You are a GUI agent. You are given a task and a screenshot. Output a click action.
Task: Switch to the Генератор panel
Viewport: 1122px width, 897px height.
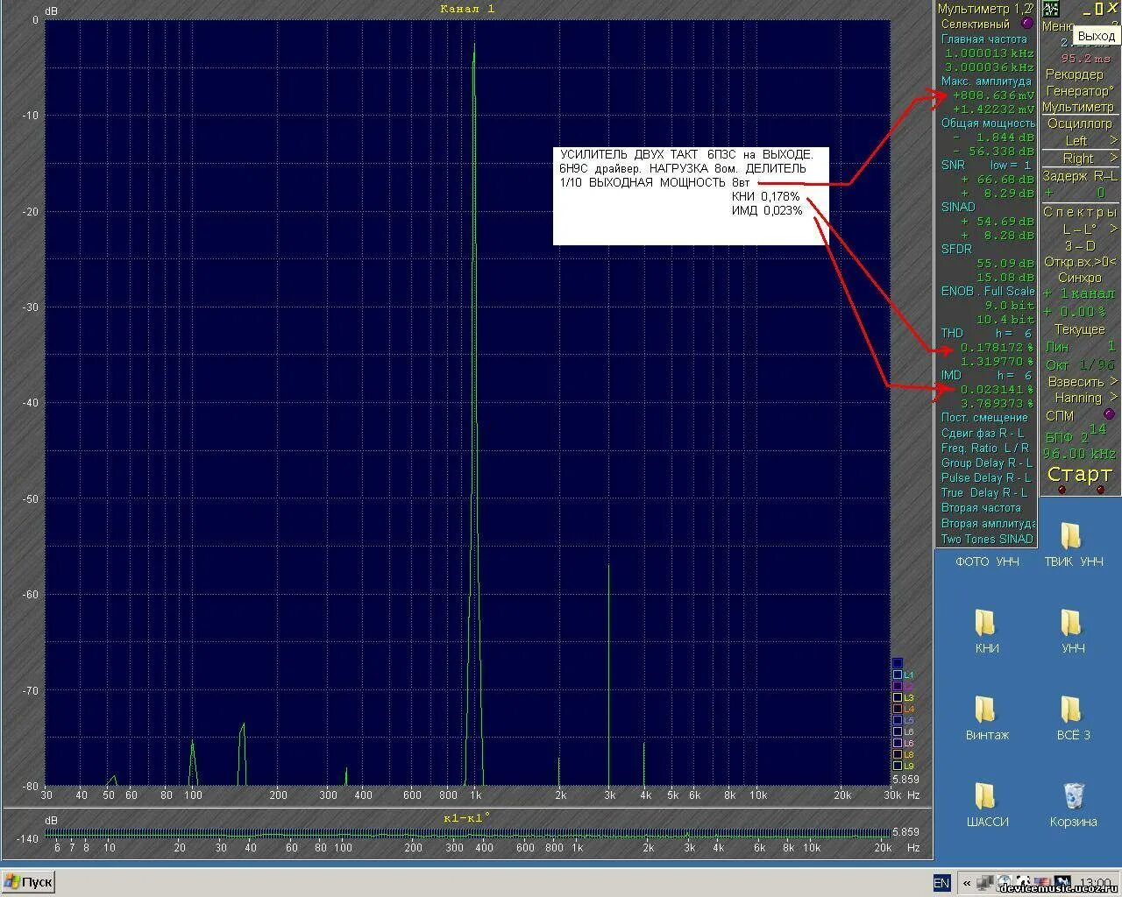(1080, 91)
